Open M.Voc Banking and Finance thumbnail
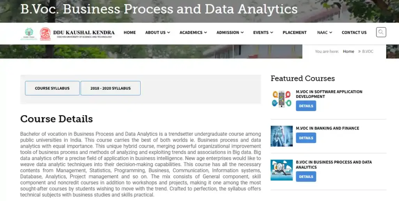The image size is (399, 201). [281, 136]
